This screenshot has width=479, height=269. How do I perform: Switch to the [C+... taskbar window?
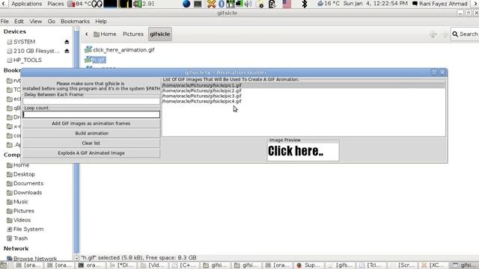tap(185, 265)
